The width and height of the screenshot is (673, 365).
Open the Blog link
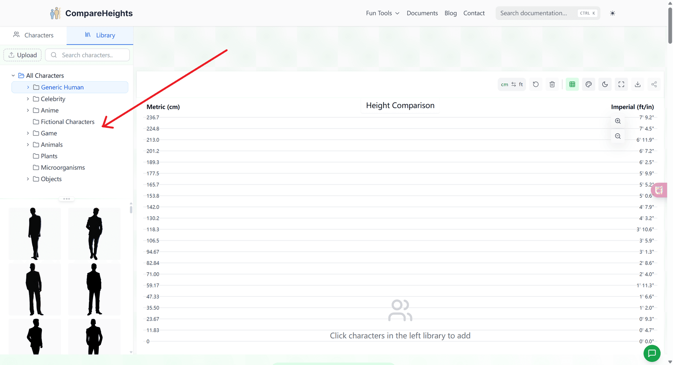tap(450, 13)
